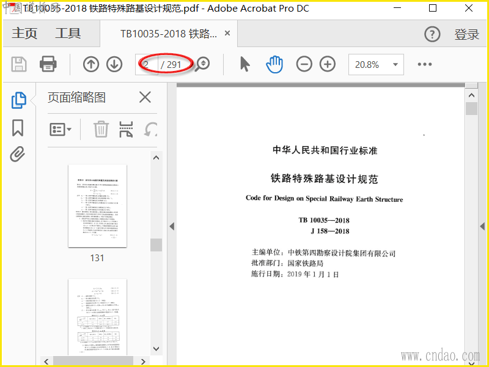Open thumbnail options menu dropdown
489x367 pixels.
point(61,129)
